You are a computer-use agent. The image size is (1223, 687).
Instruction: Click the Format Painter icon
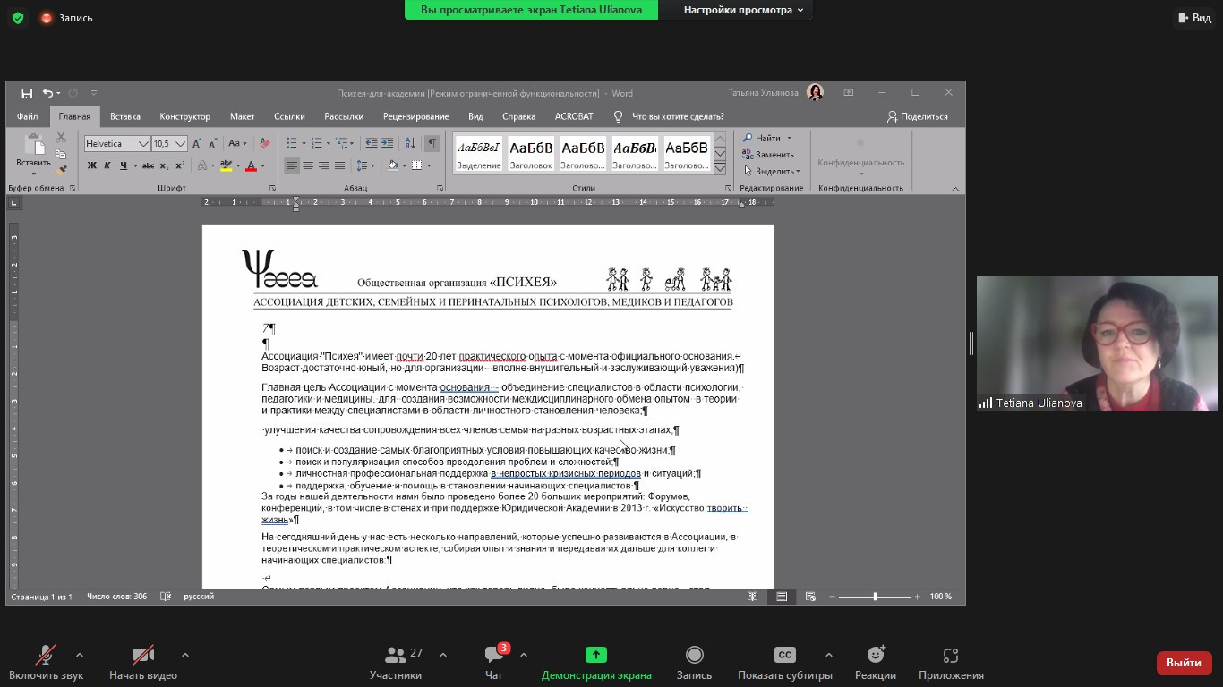[x=61, y=170]
